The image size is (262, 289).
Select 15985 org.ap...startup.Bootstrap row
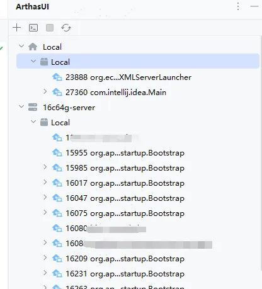pyautogui.click(x=125, y=168)
